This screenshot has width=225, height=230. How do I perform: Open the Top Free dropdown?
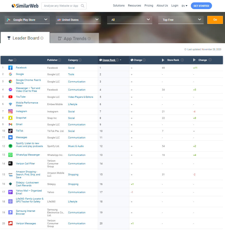click(181, 20)
